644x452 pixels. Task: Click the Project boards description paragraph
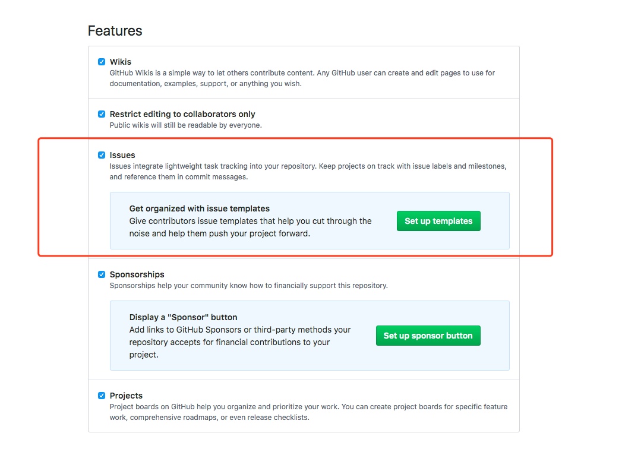tap(308, 412)
